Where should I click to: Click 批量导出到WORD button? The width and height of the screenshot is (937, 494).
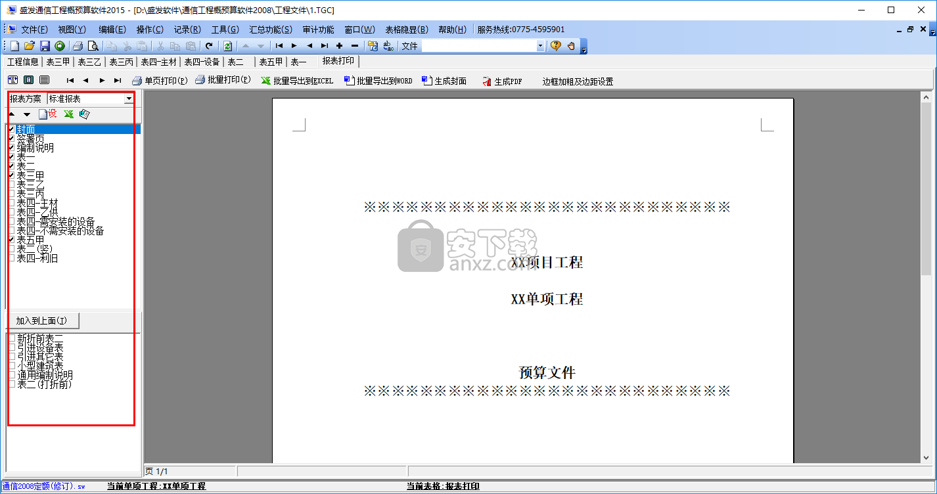click(x=378, y=81)
